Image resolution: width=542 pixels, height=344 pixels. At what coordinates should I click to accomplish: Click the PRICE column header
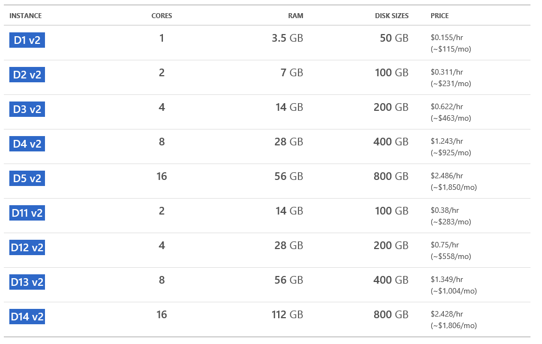coord(439,16)
